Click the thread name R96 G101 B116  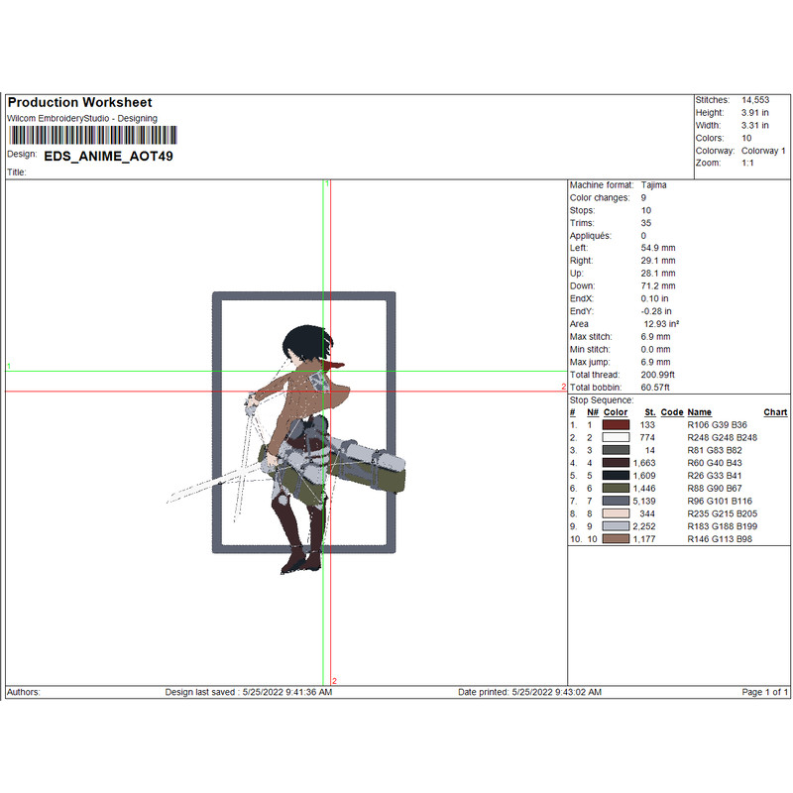[x=720, y=501]
